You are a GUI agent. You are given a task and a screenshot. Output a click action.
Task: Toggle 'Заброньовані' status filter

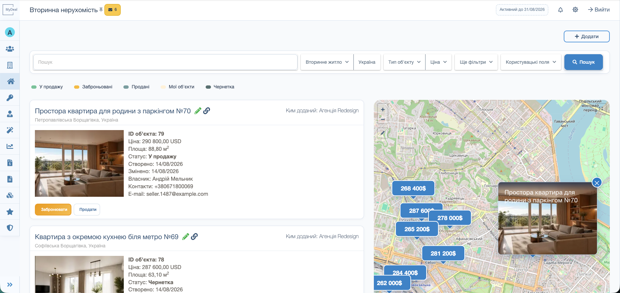pyautogui.click(x=93, y=87)
